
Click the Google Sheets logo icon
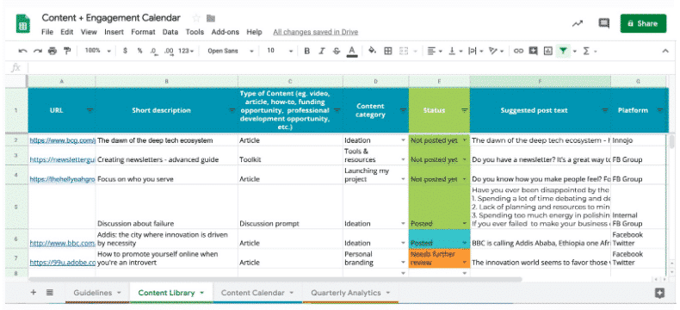(22, 24)
